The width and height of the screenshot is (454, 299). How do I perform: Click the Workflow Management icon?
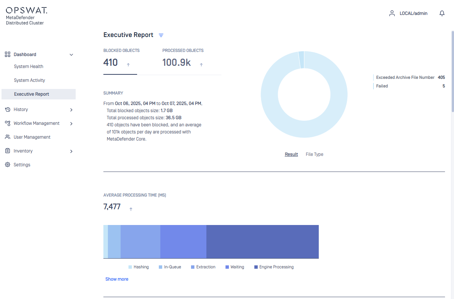pyautogui.click(x=7, y=123)
